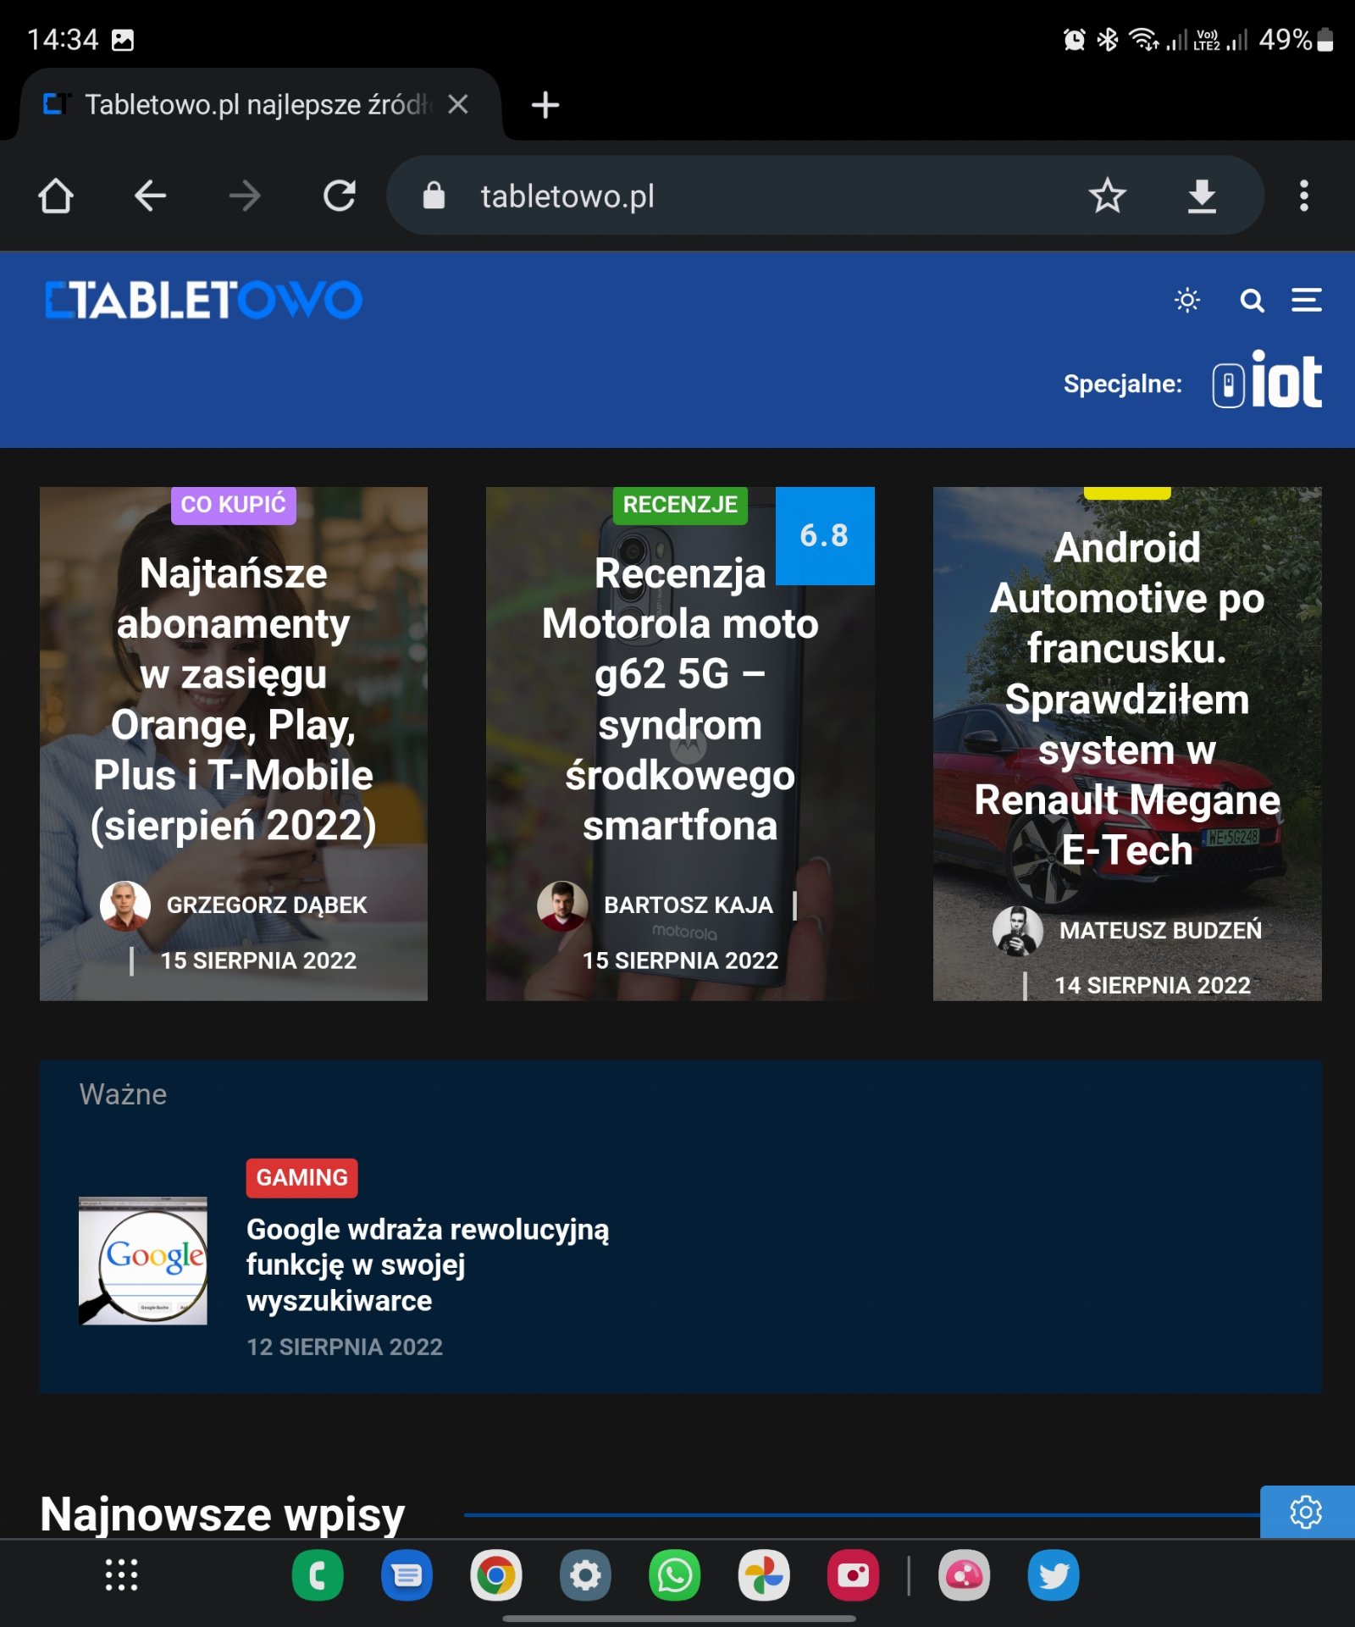Image resolution: width=1355 pixels, height=1627 pixels.
Task: Open the browser three-dot menu
Action: point(1303,196)
